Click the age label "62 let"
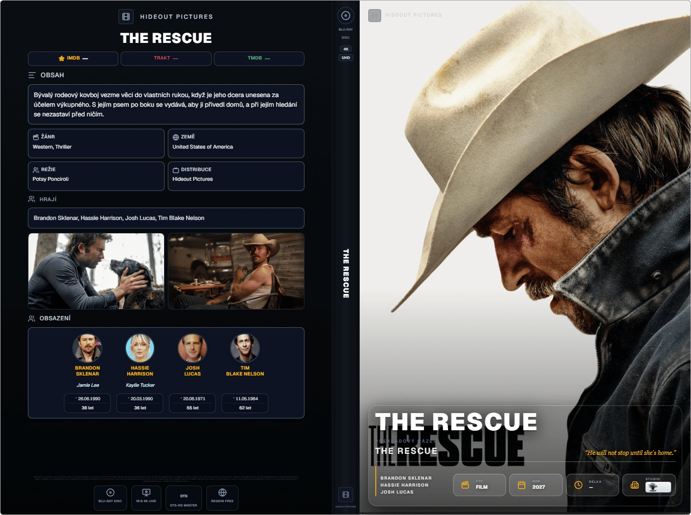Image resolution: width=691 pixels, height=515 pixels. 245,408
